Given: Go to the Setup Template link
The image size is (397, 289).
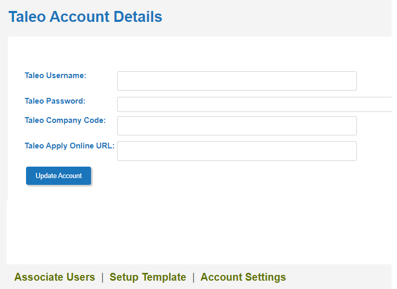Looking at the screenshot, I should pyautogui.click(x=148, y=277).
